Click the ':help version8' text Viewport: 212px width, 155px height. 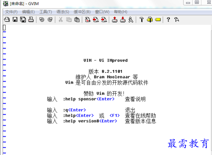point(81,121)
